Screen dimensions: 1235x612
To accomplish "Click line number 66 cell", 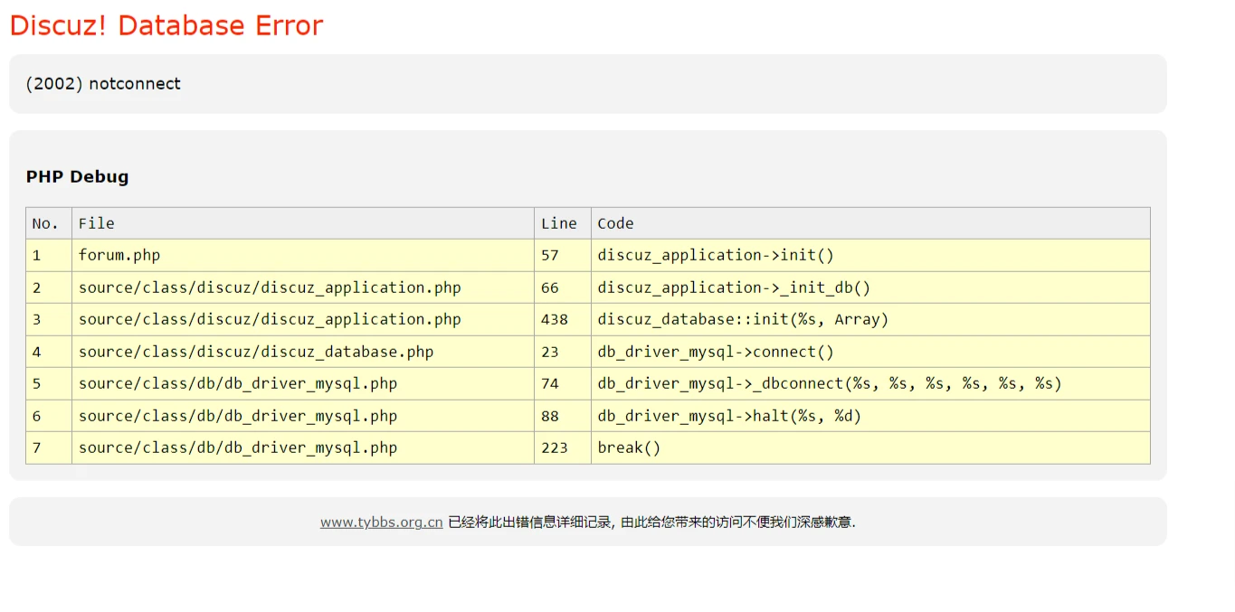I will pyautogui.click(x=563, y=287).
